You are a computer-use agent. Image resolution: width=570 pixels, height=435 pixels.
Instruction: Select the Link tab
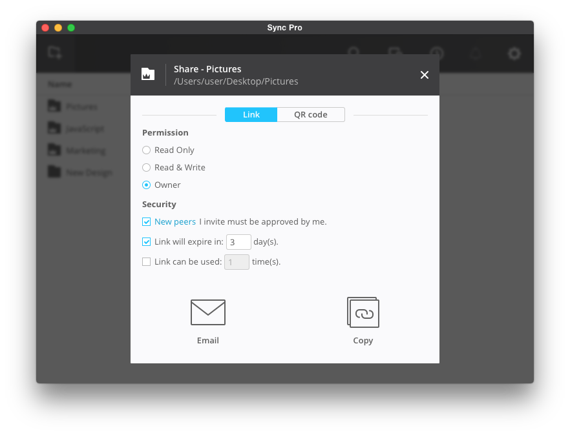251,115
